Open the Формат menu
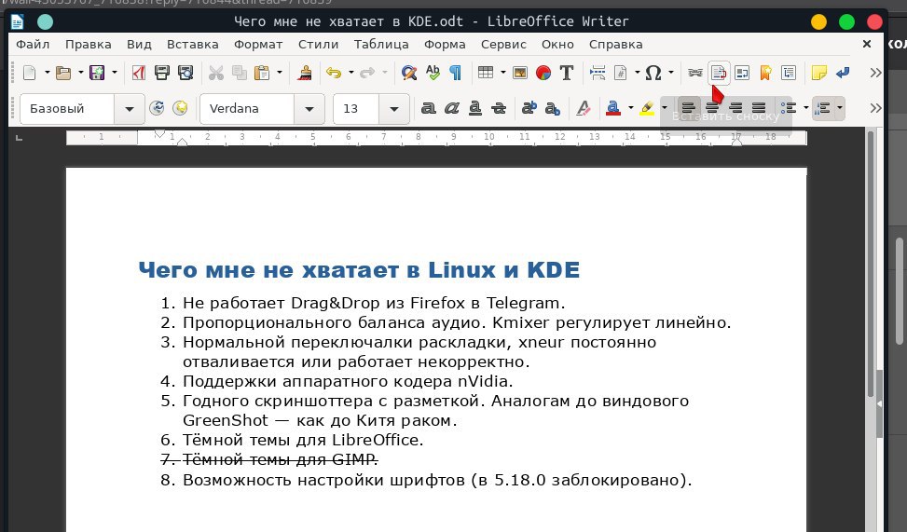The width and height of the screenshot is (907, 532). tap(258, 45)
